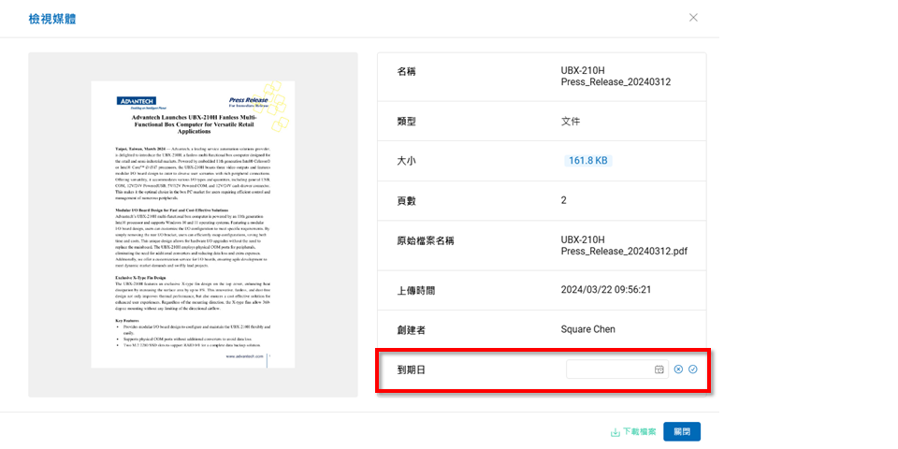Confirm the expiry date with the circled checkmark icon
Viewport: 898px width, 449px height.
click(x=693, y=369)
